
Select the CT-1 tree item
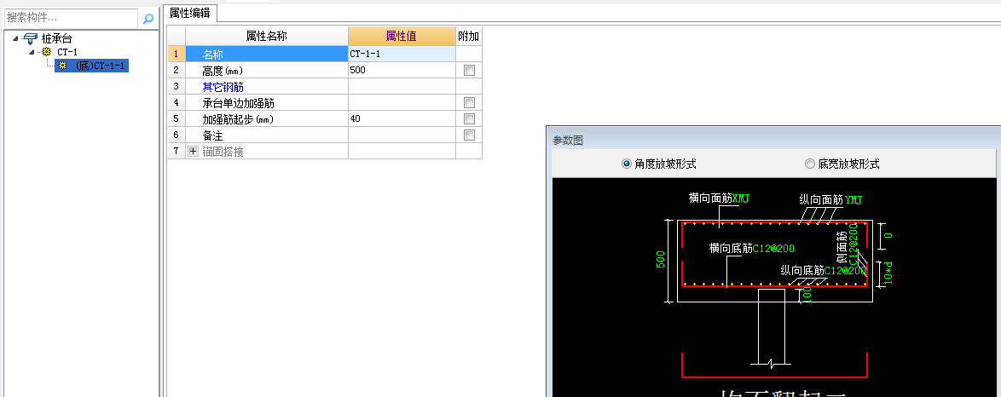coord(67,52)
